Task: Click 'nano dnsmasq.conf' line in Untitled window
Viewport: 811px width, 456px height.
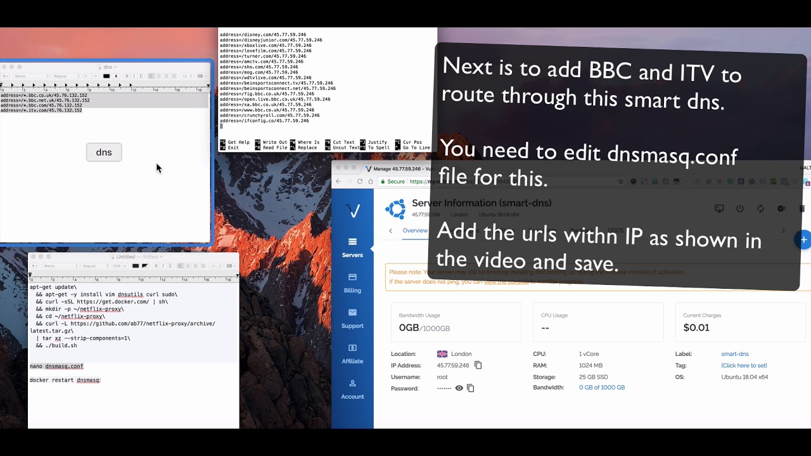Action: (56, 366)
